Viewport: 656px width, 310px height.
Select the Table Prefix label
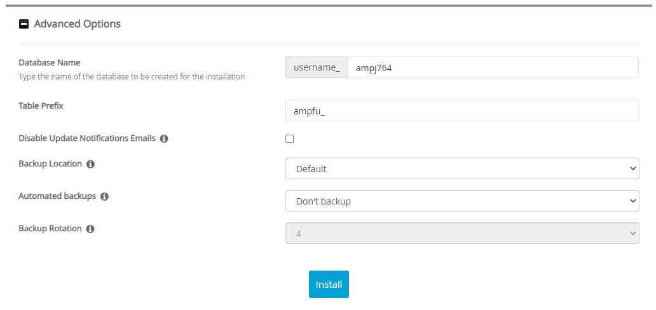pos(41,105)
